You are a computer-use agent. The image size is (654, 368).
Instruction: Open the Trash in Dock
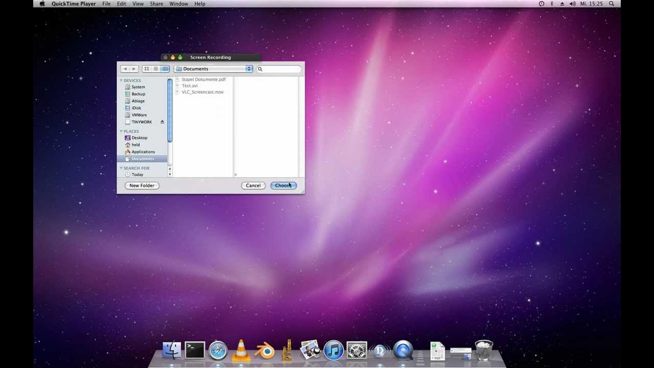click(484, 351)
